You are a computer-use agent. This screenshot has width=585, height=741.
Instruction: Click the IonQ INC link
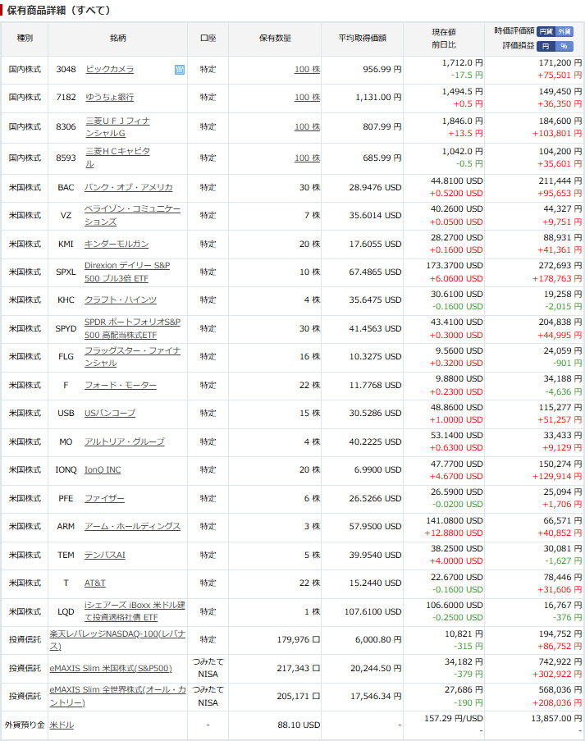[103, 470]
